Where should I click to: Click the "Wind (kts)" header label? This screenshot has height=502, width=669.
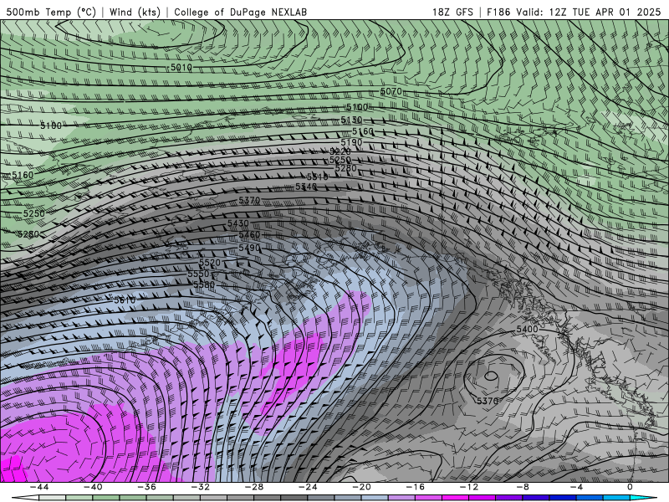135,12
